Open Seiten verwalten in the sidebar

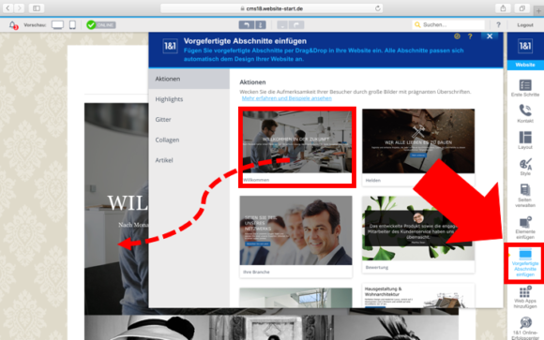pos(525,196)
